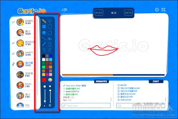
Task: Pick the white color swatch
Action: 43,59
